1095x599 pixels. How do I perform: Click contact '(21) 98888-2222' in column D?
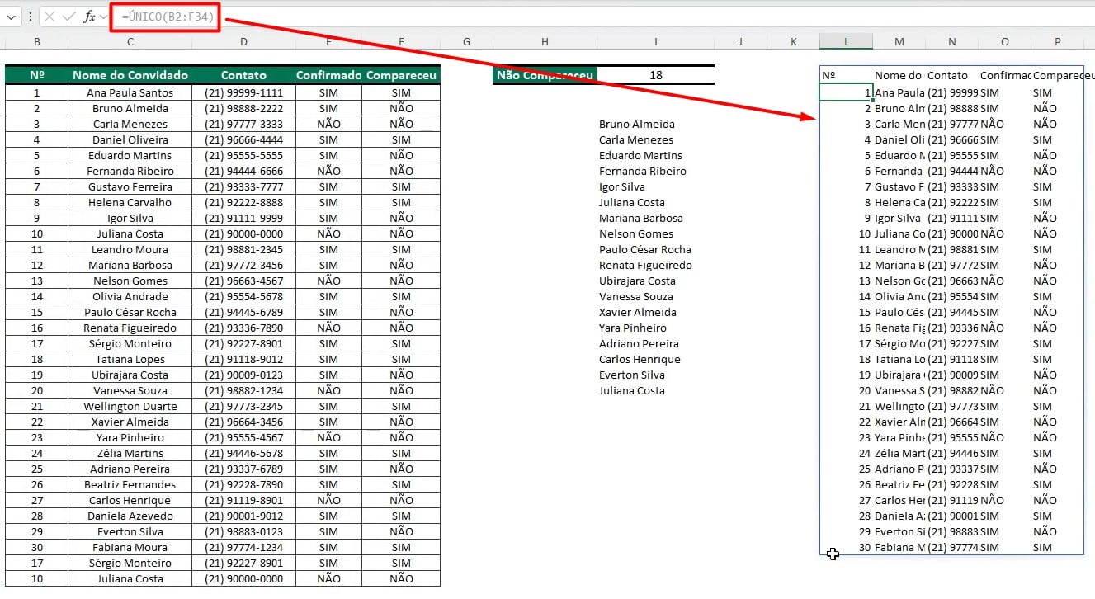243,109
